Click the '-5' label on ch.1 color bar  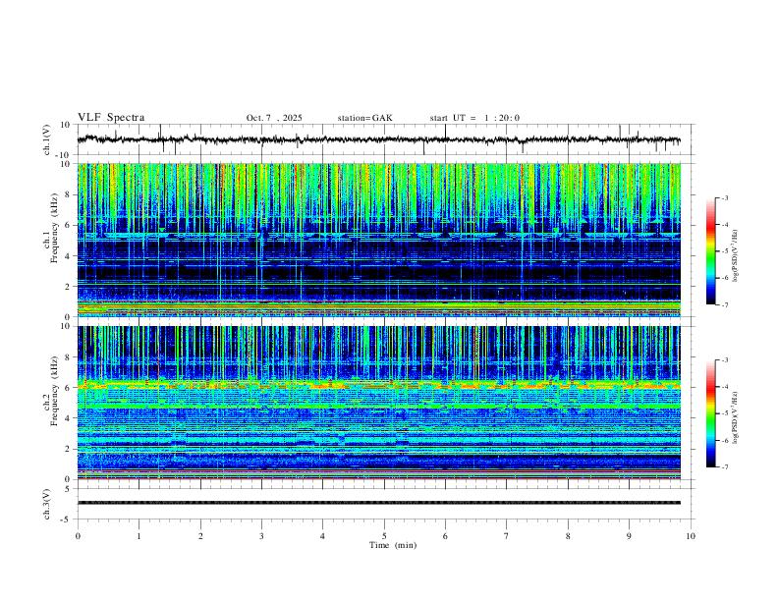[725, 251]
